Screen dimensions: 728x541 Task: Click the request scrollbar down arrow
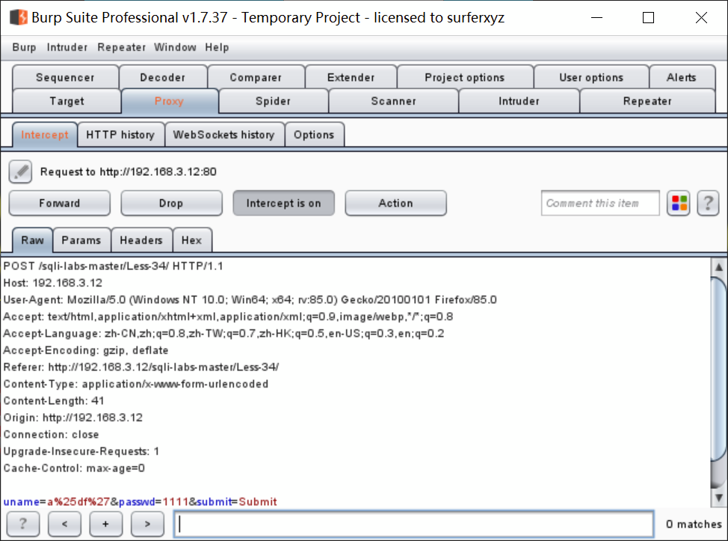point(719,498)
